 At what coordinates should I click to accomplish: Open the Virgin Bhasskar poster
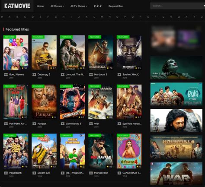(x=72, y=151)
